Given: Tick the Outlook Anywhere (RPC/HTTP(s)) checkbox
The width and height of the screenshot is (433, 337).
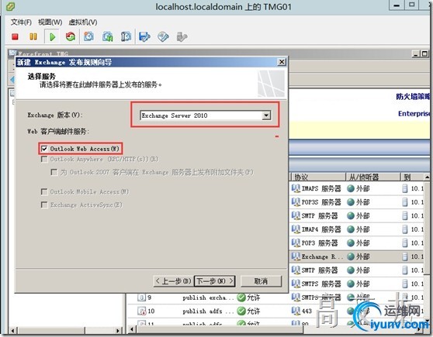Looking at the screenshot, I should [44, 160].
